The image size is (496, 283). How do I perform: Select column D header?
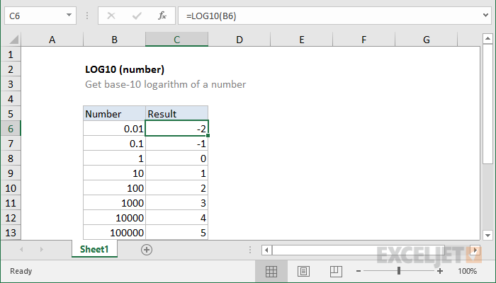pyautogui.click(x=239, y=40)
